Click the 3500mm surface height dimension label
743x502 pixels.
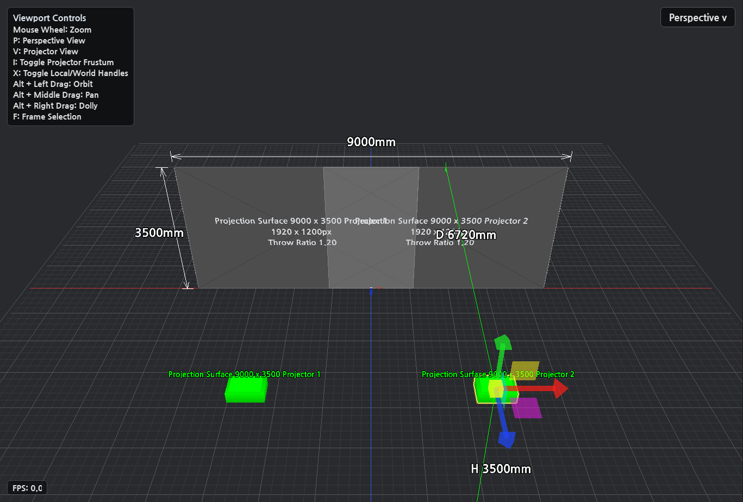[x=159, y=233]
